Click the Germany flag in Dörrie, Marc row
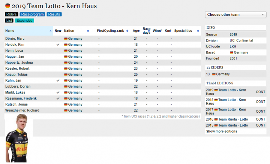The width and height of the screenshot is (270, 164). click(x=66, y=39)
